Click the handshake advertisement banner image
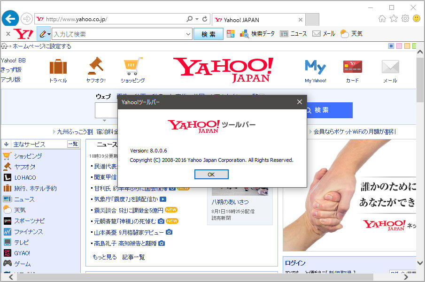Screen dimensions: 425x282 pyautogui.click(x=349, y=195)
